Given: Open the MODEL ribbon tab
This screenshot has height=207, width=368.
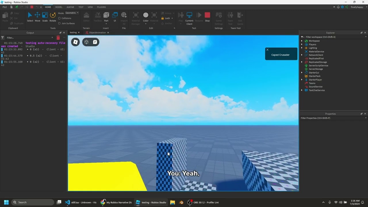Looking at the screenshot, I should [x=59, y=7].
